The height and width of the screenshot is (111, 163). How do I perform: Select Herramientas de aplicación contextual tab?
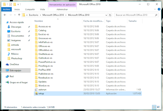tap(62, 5)
